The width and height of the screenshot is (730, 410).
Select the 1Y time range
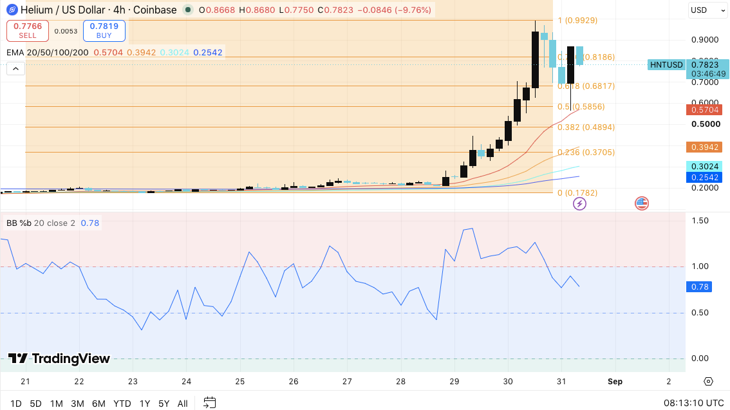tap(145, 404)
